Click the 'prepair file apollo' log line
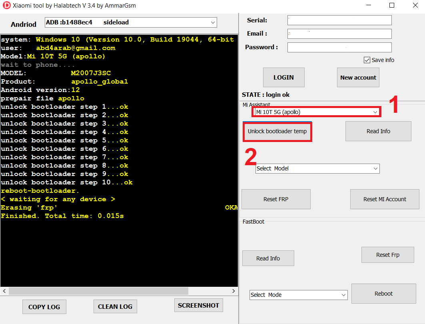This screenshot has height=324, width=425. tap(42, 98)
